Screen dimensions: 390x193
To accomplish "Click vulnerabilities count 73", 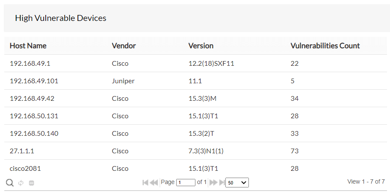I will pos(294,151).
